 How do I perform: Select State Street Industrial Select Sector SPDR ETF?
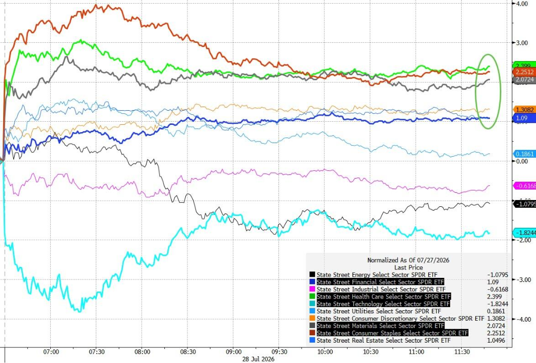pos(381,289)
